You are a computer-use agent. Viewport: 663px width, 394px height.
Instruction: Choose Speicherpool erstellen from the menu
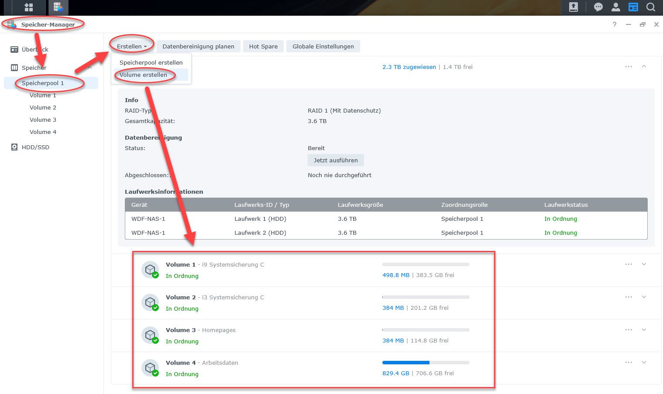[151, 62]
